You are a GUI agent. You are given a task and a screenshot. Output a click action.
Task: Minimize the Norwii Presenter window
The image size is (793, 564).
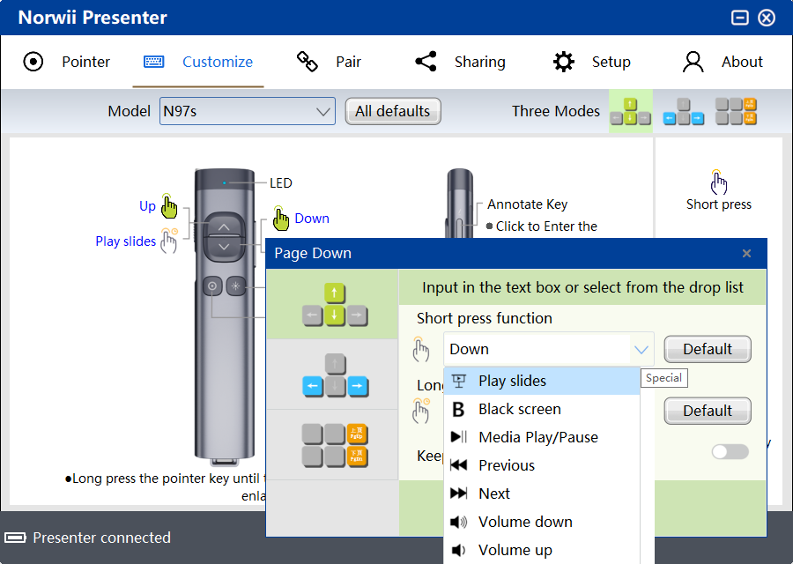(x=739, y=18)
